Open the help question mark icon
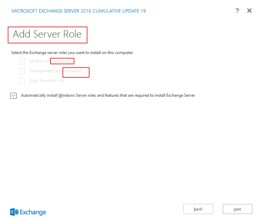This screenshot has height=219, width=263. (x=237, y=11)
